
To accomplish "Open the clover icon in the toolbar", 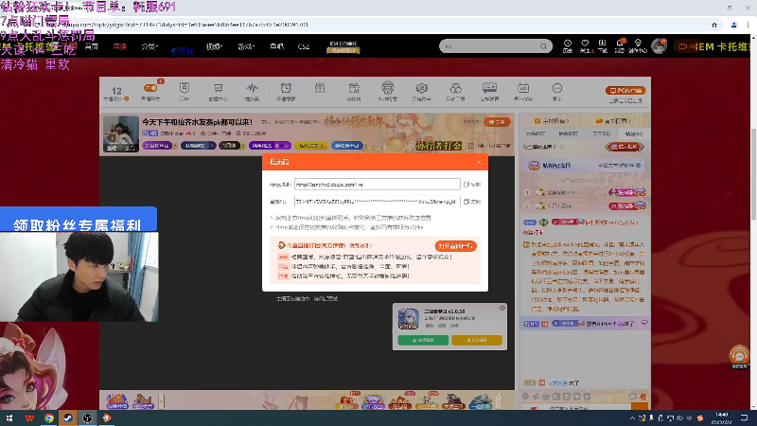I will point(455,88).
